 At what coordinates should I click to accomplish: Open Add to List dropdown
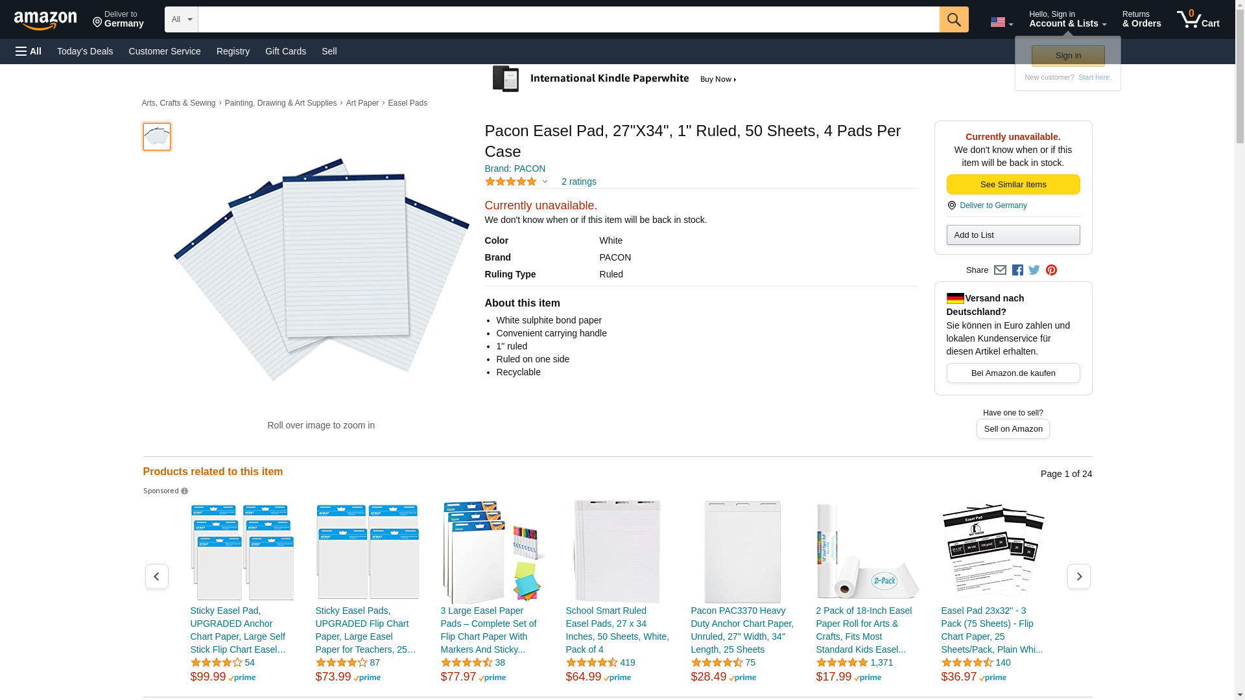(1013, 235)
